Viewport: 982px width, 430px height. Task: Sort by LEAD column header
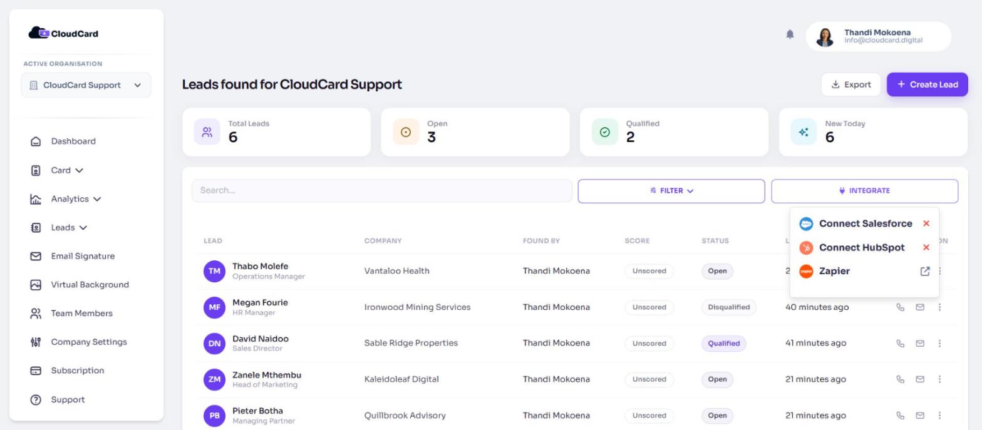coord(213,241)
